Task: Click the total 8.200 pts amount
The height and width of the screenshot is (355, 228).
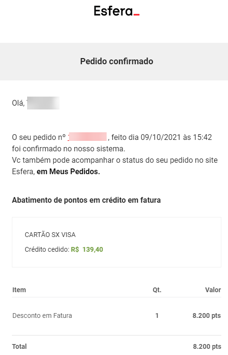Action: 207,346
